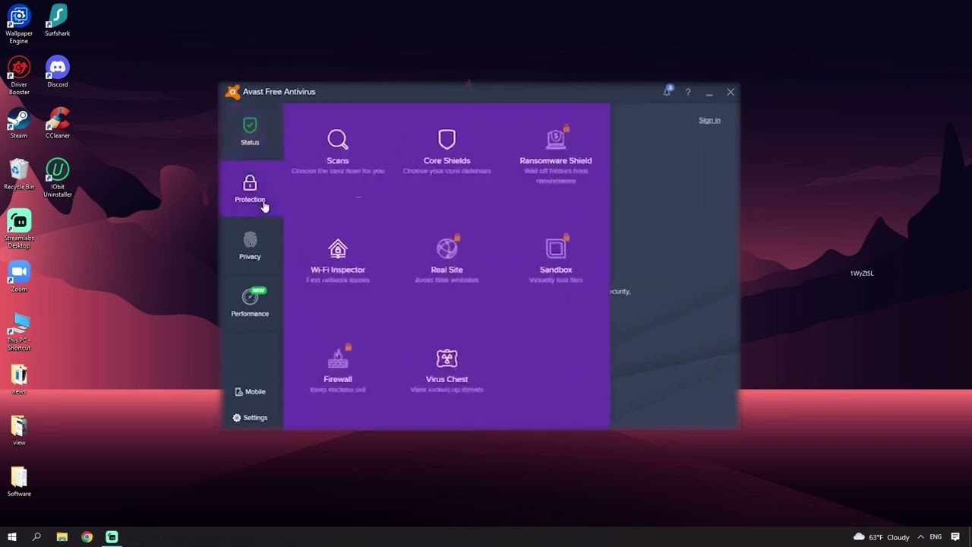Select the news folder on desktop
The image size is (972, 547).
point(19,380)
